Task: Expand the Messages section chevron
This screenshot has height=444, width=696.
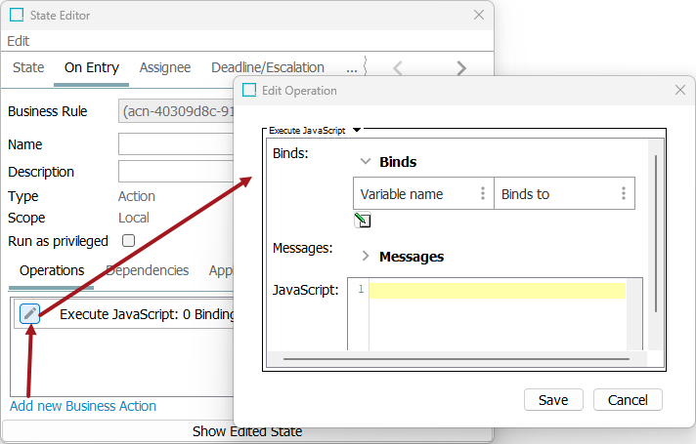Action: click(x=366, y=256)
